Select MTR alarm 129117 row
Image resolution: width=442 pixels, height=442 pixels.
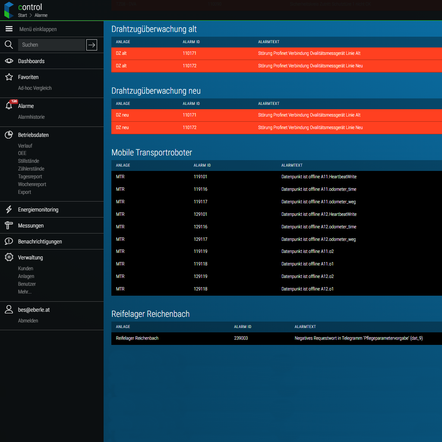pyautogui.click(x=277, y=239)
